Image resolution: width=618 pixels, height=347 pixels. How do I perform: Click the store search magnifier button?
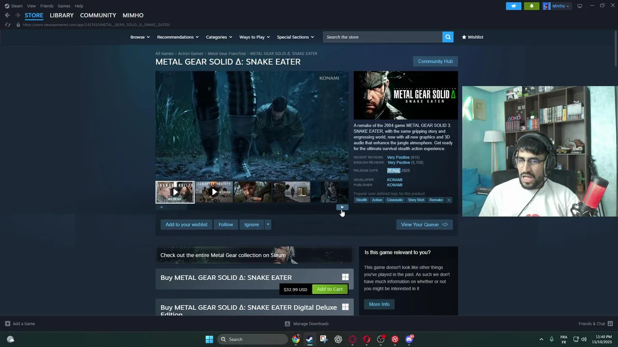click(x=448, y=37)
